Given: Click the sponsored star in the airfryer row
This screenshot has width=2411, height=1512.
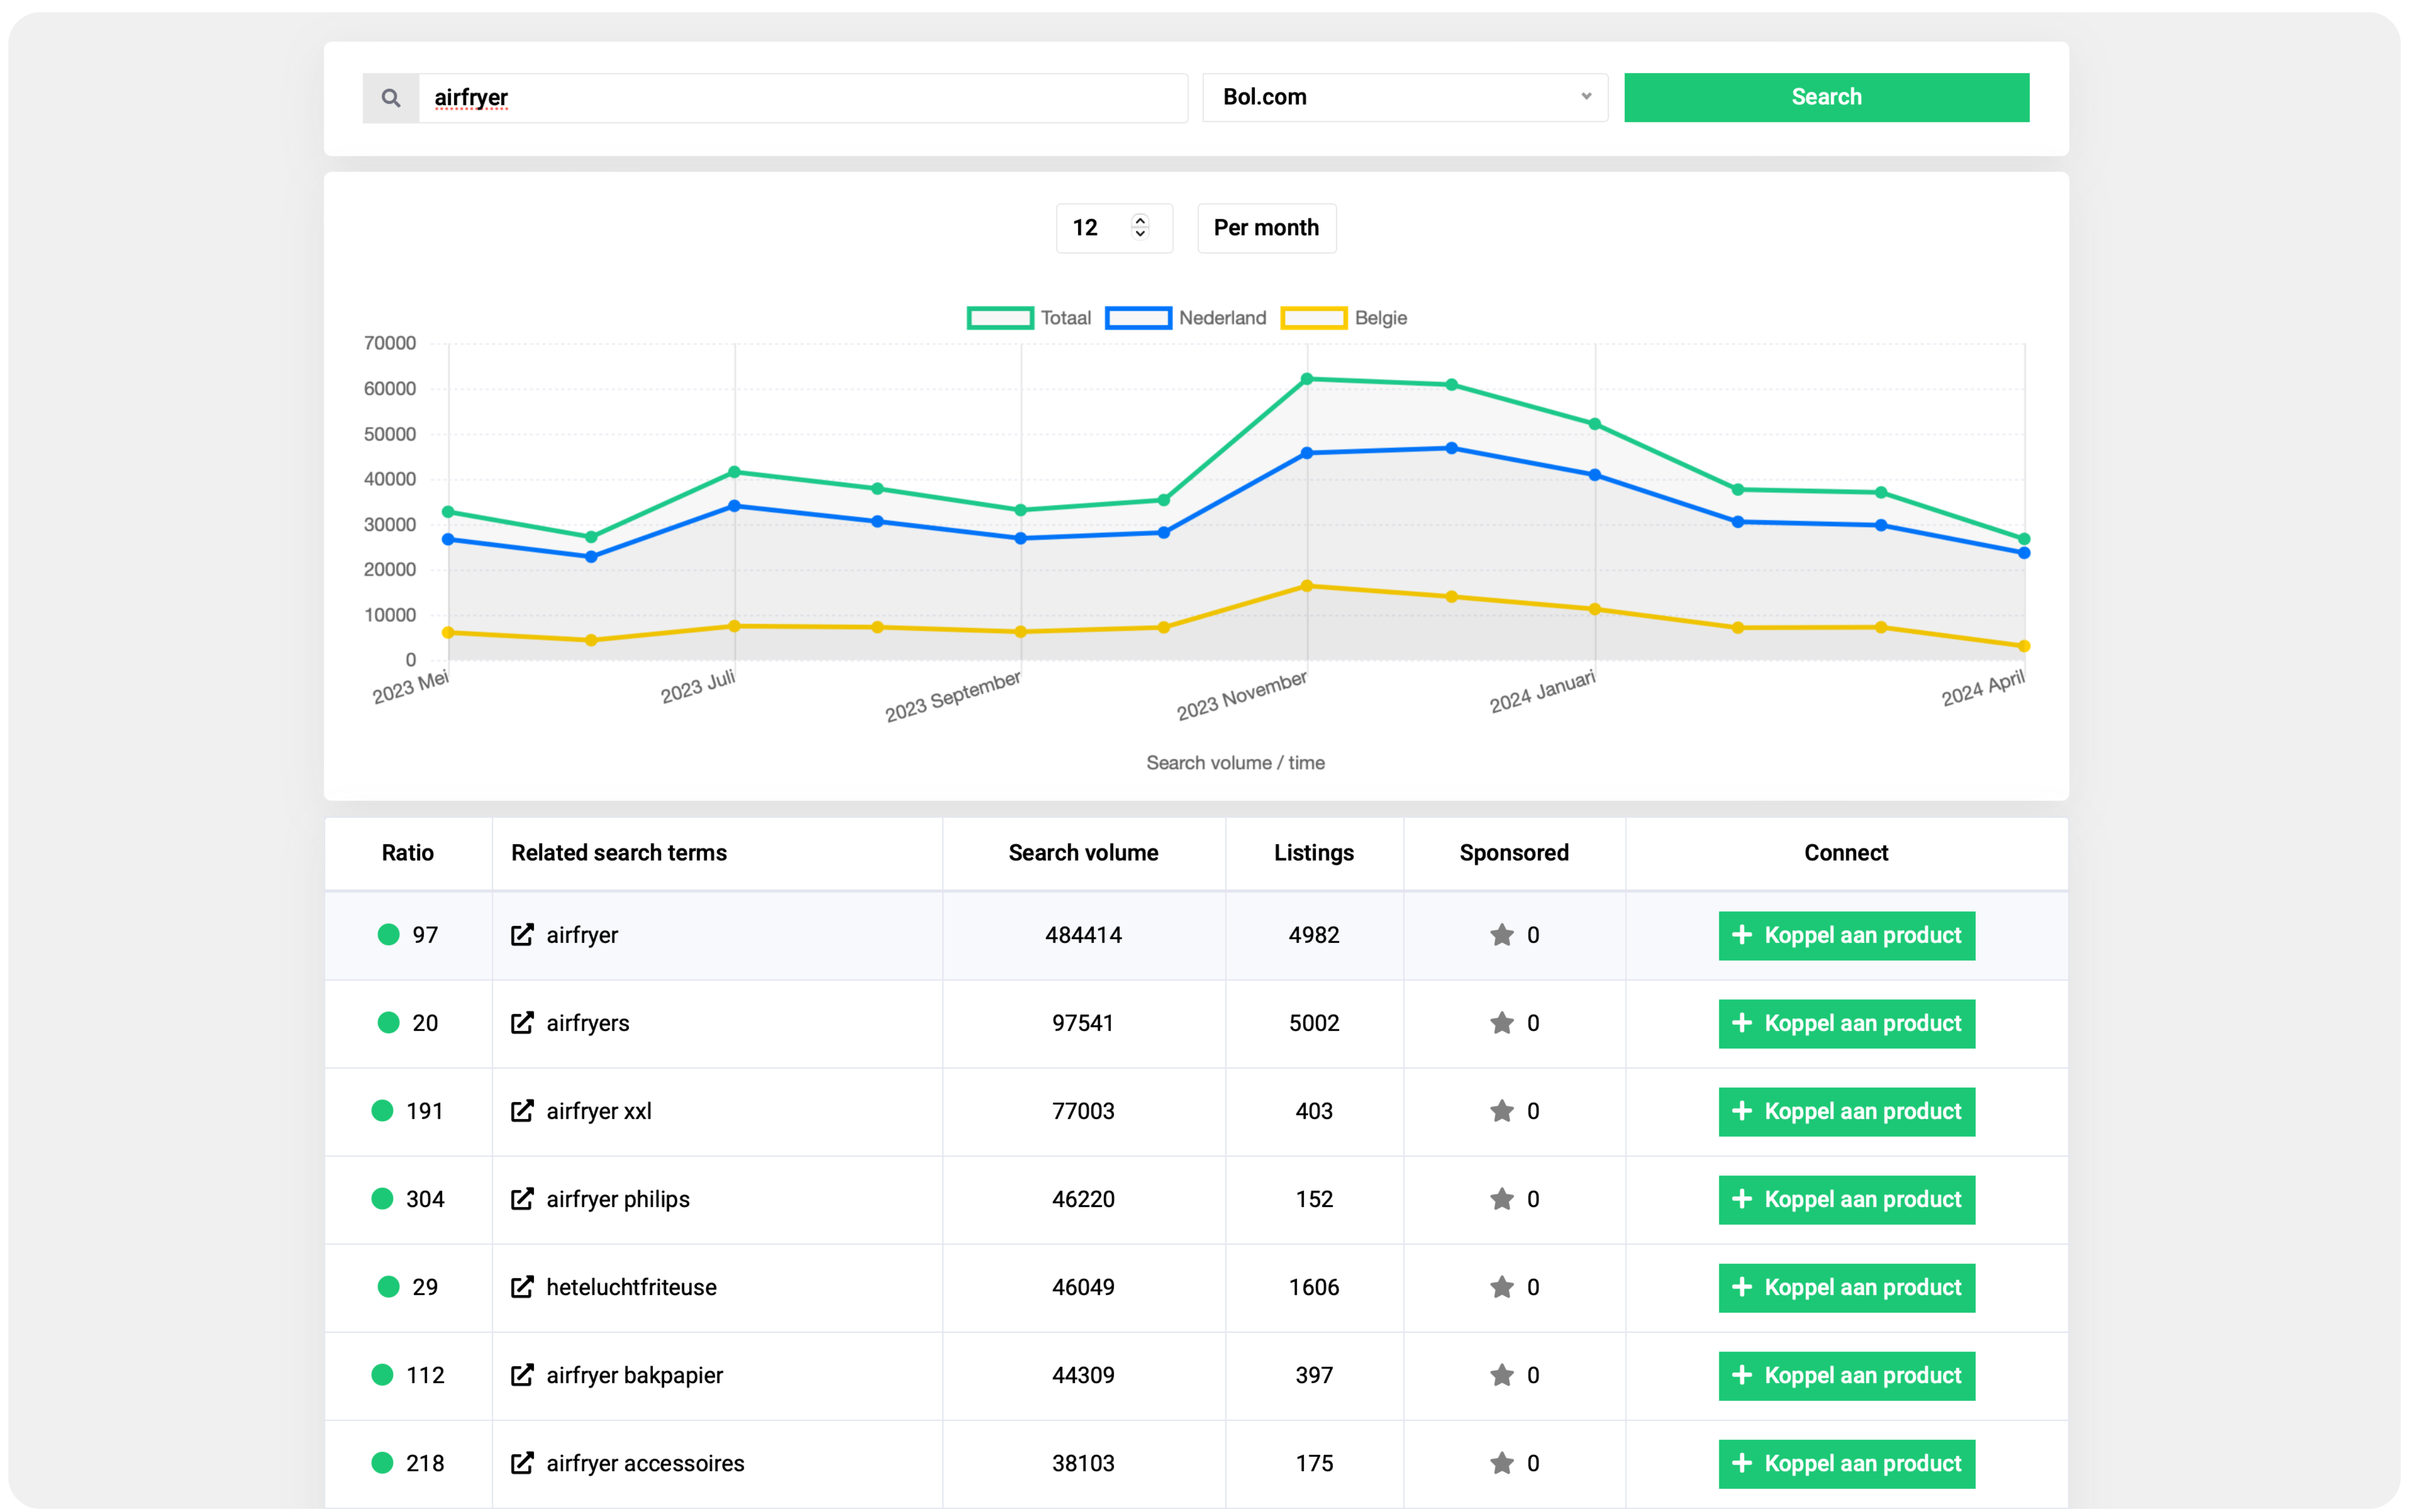Looking at the screenshot, I should pyautogui.click(x=1501, y=935).
